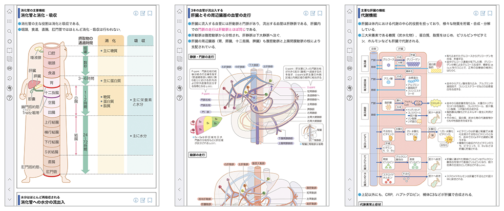This screenshot has height=211, width=504.
Task: Bookmark the 肝臓とその周辺臓器の血管の走行 card
Action: (320, 13)
